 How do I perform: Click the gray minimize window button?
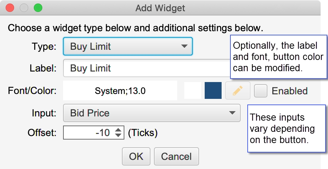coord(24,8)
